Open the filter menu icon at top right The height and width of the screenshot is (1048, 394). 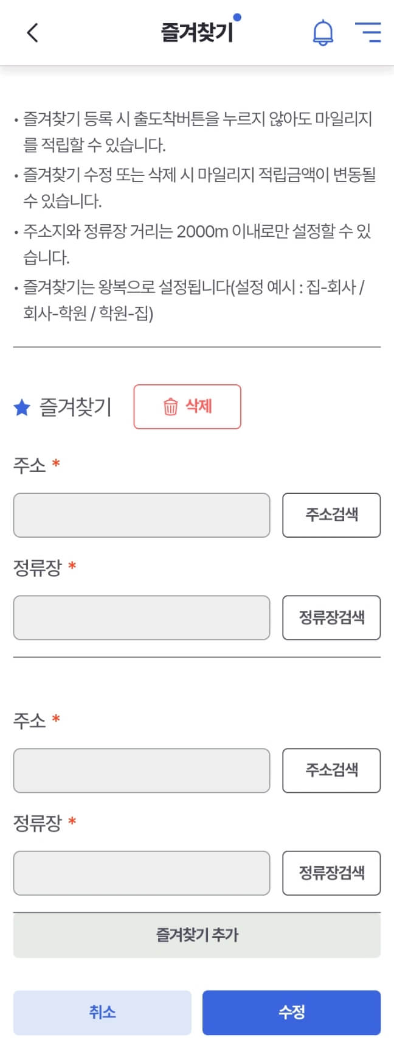point(368,33)
